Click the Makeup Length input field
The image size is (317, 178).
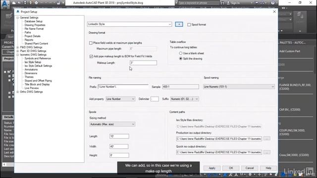[x=143, y=63]
